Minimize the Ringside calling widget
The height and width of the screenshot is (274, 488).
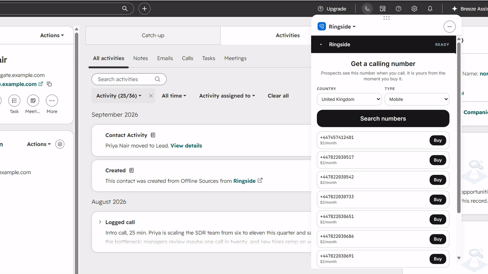coord(450,26)
